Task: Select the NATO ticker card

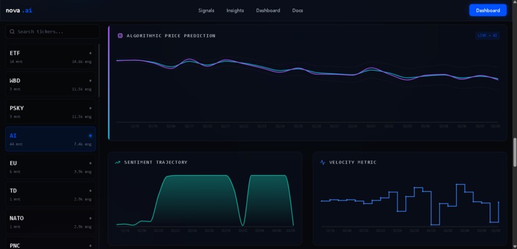Action: point(51,221)
